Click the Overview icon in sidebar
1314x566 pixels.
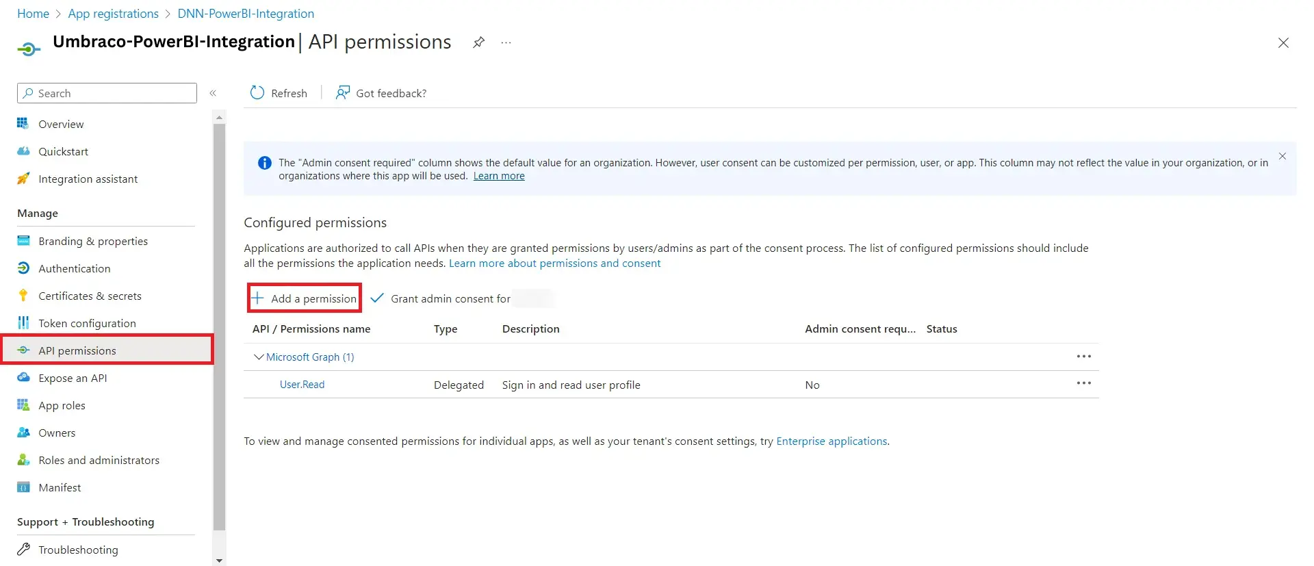click(x=23, y=124)
